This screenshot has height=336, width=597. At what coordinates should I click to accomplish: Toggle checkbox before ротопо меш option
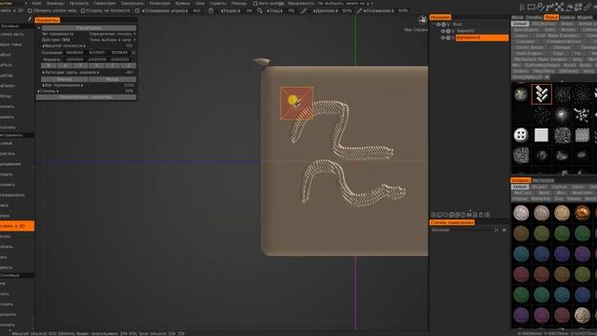30,10
